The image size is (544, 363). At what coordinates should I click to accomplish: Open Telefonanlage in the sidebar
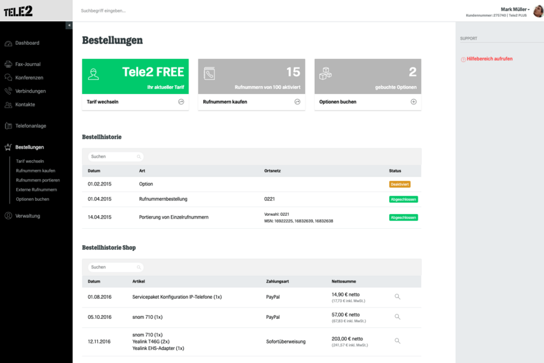pyautogui.click(x=30, y=126)
